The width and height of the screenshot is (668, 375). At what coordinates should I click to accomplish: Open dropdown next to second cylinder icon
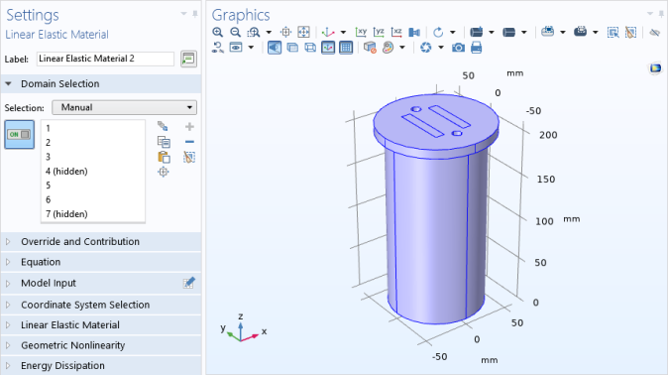coord(524,32)
